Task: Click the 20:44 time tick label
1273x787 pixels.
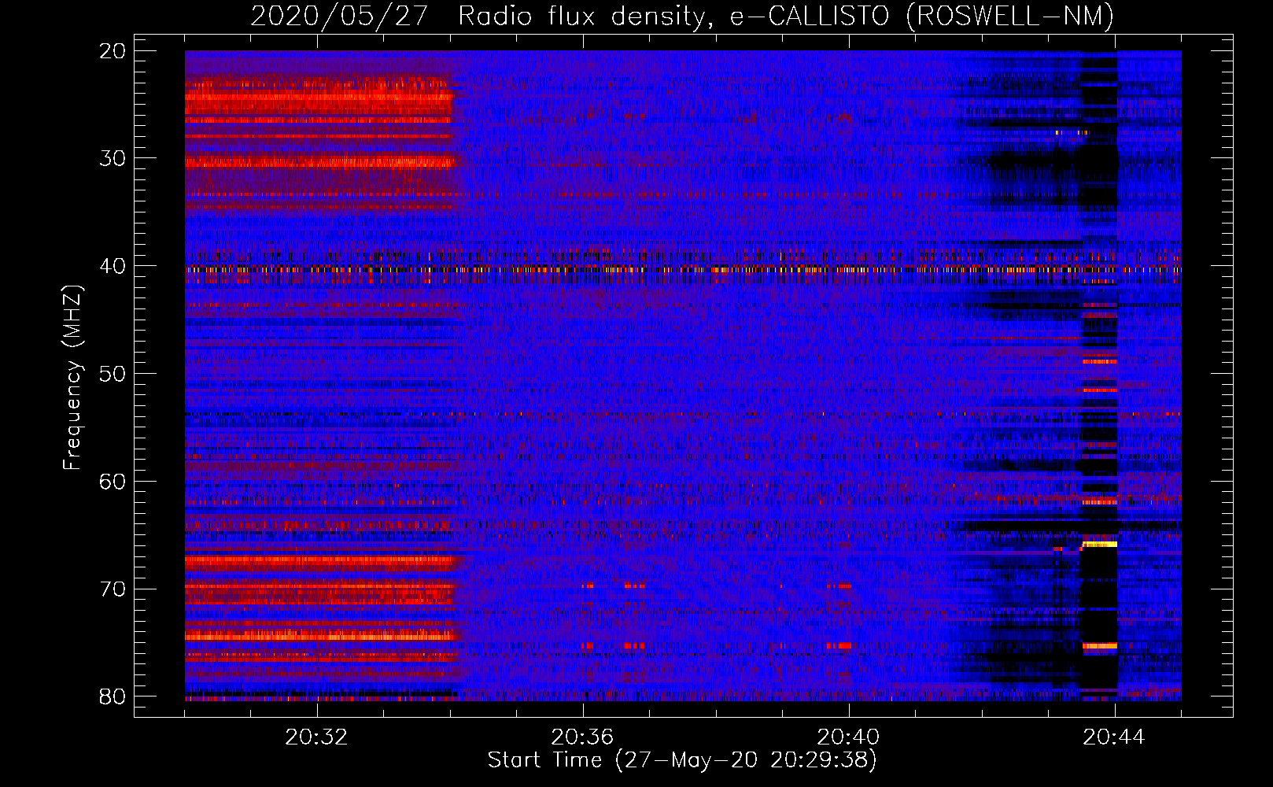Action: point(1114,737)
